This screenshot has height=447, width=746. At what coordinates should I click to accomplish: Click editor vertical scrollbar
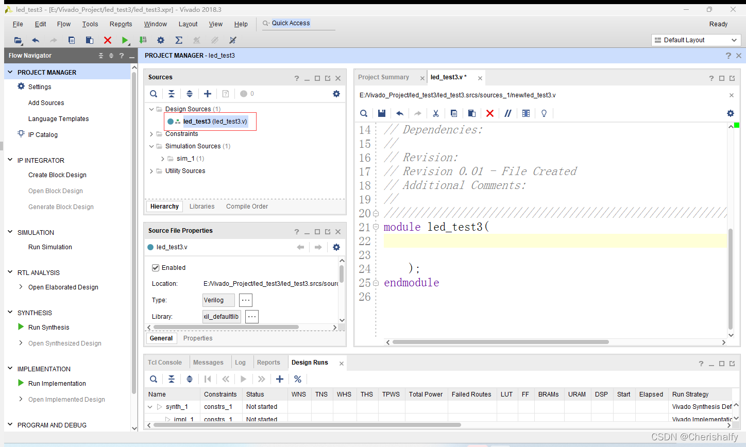coord(731,278)
